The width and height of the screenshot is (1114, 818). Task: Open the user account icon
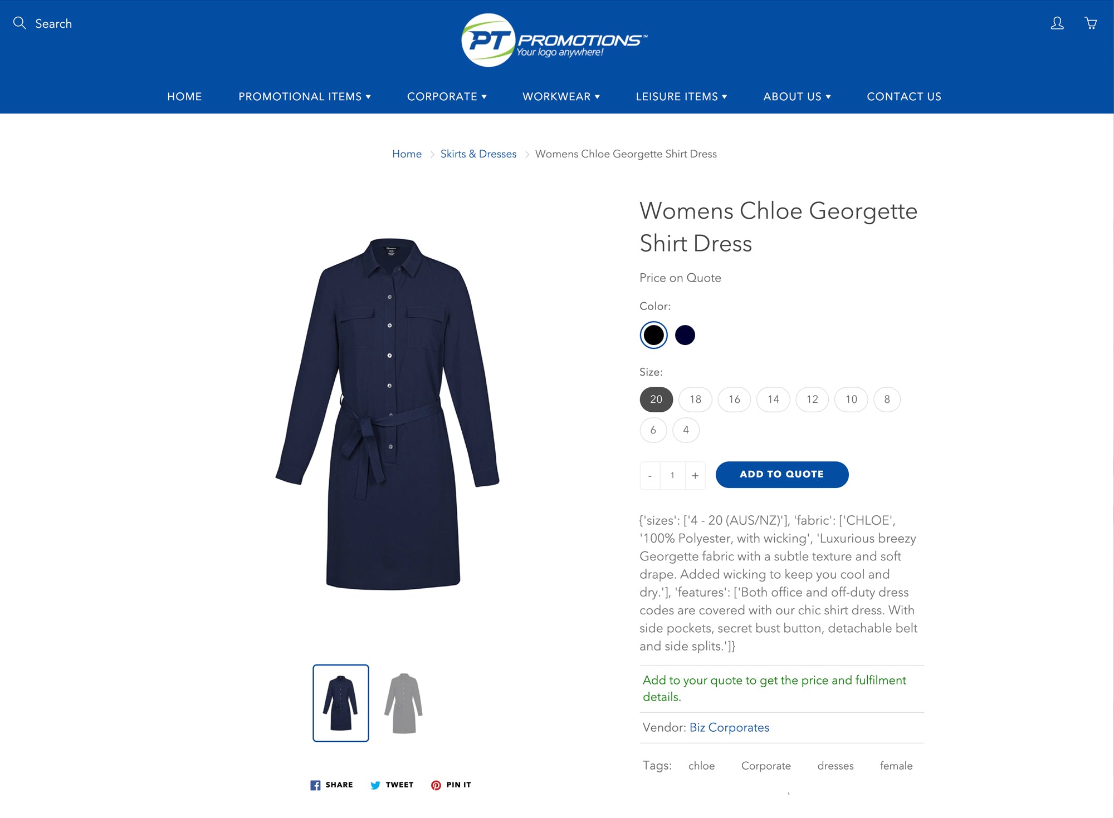[1057, 23]
